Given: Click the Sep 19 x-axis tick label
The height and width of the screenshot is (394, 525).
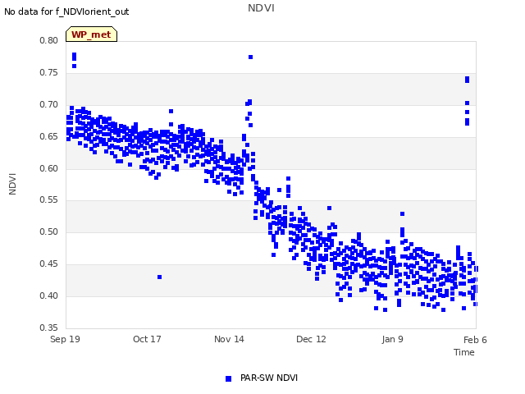Looking at the screenshot, I should click(x=65, y=339).
